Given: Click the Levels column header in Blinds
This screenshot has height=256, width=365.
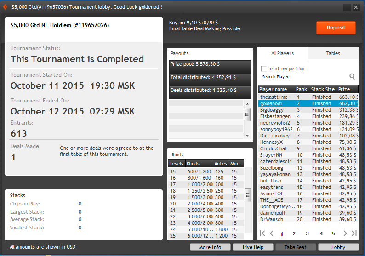Looking at the screenshot, I should [x=177, y=164].
